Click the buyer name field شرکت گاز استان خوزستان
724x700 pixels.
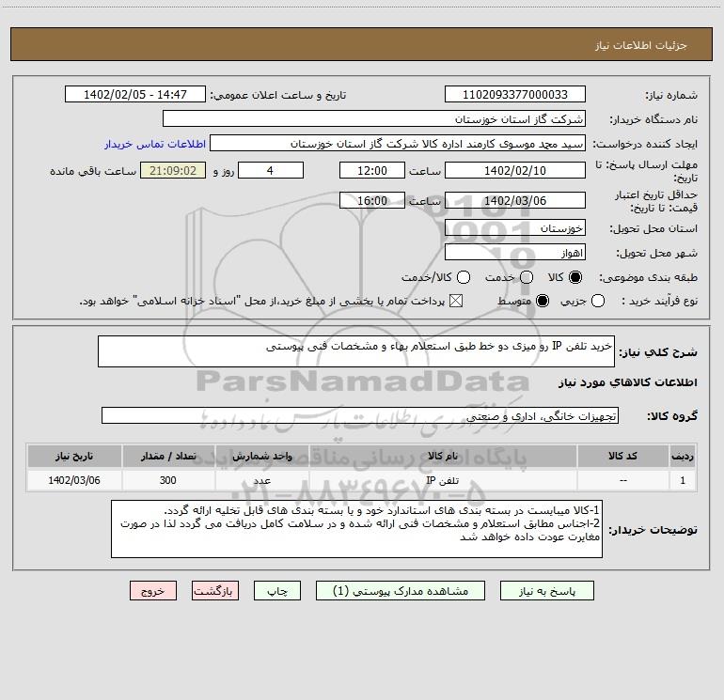click(374, 119)
